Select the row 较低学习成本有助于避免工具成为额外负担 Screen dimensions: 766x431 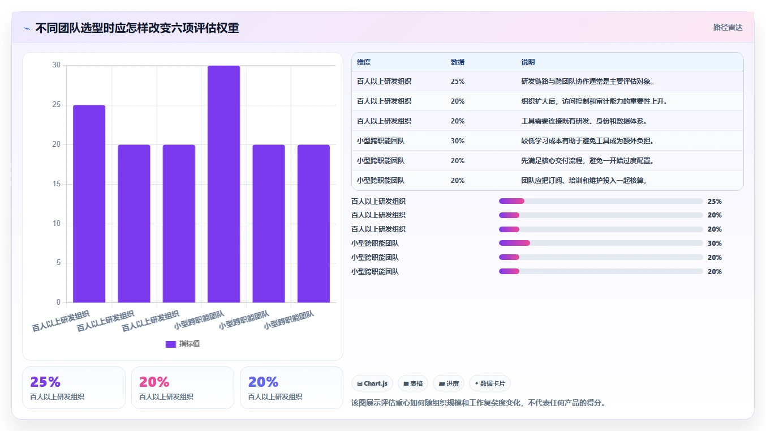(547, 141)
